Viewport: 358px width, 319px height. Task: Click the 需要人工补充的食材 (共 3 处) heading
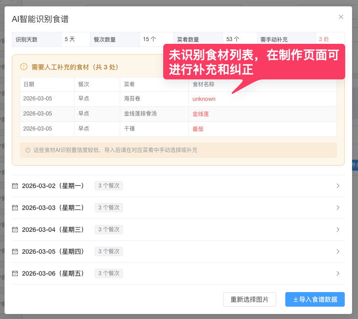(75, 67)
